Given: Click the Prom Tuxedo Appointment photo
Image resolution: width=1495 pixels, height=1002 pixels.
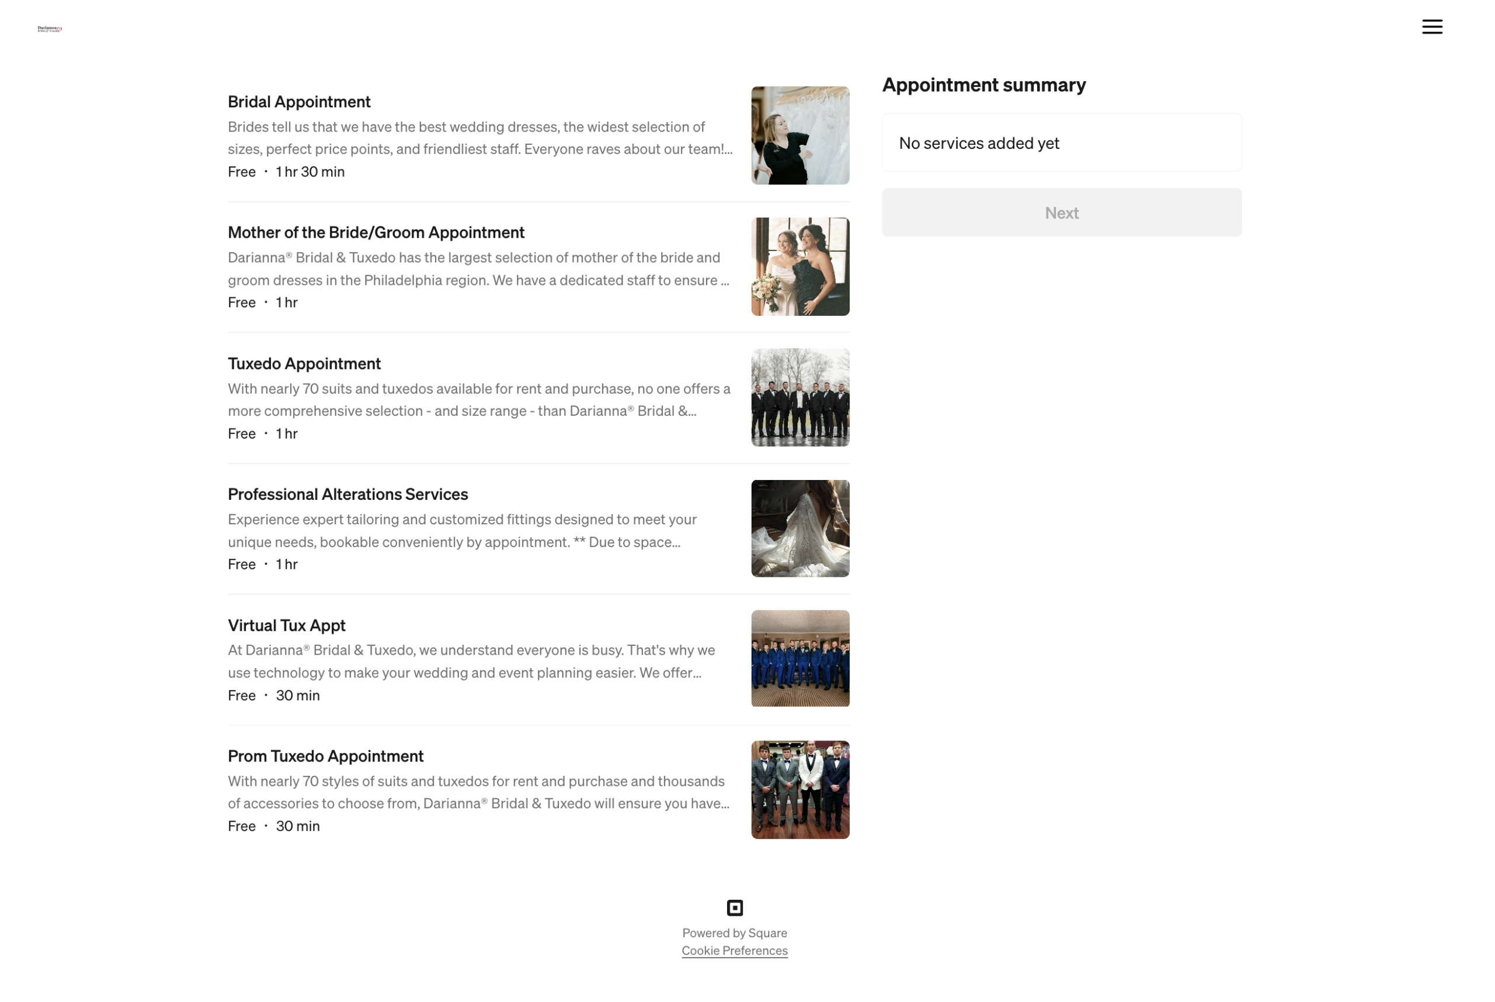Looking at the screenshot, I should pyautogui.click(x=800, y=790).
